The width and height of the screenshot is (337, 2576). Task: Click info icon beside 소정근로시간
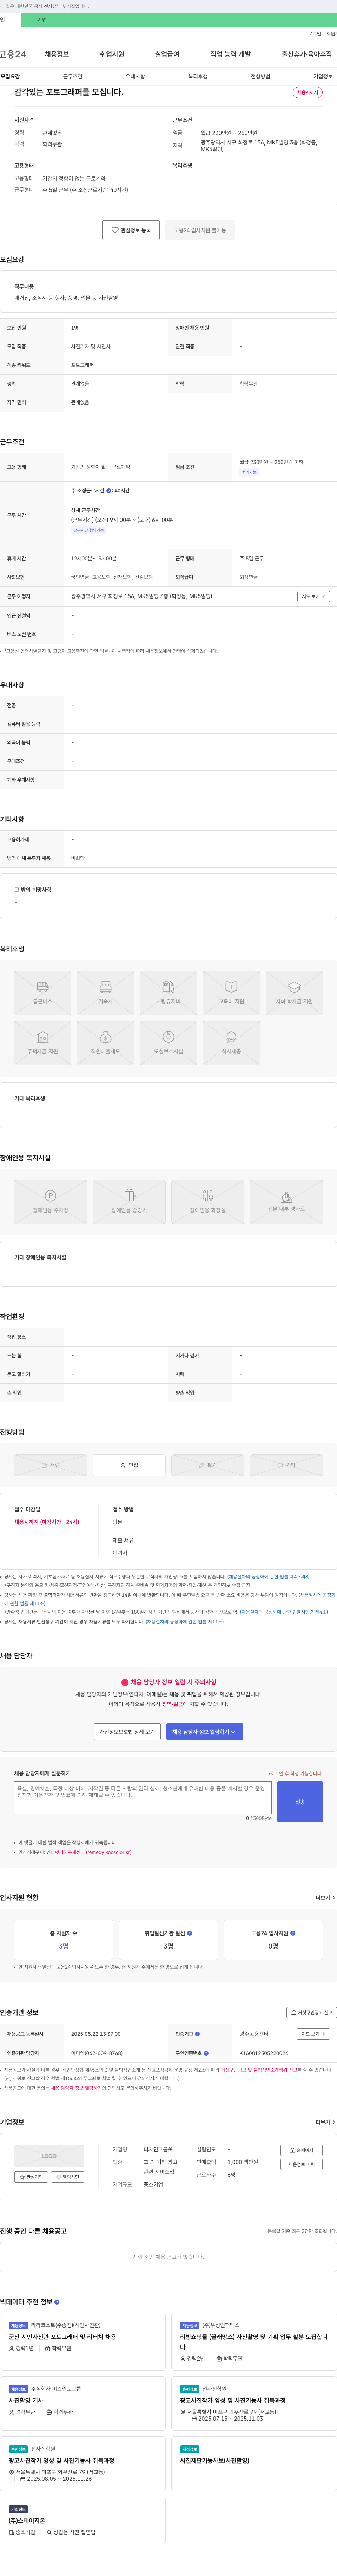109,491
